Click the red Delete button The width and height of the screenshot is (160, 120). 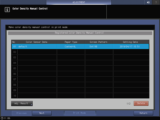click(141, 103)
